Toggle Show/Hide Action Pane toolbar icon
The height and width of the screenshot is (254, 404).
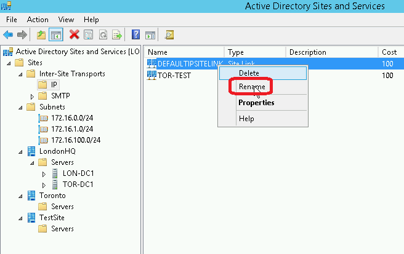pos(150,34)
